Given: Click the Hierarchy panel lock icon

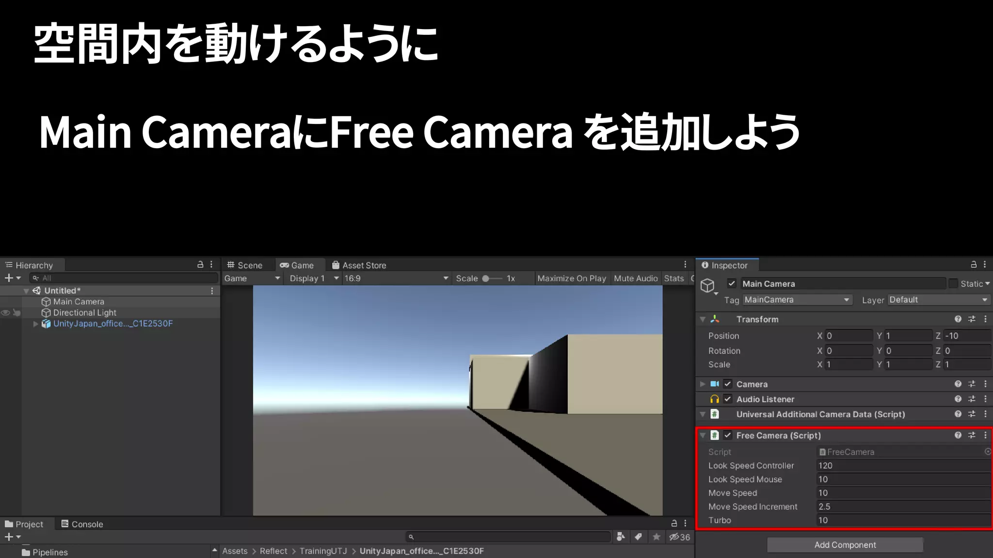Looking at the screenshot, I should 200,264.
